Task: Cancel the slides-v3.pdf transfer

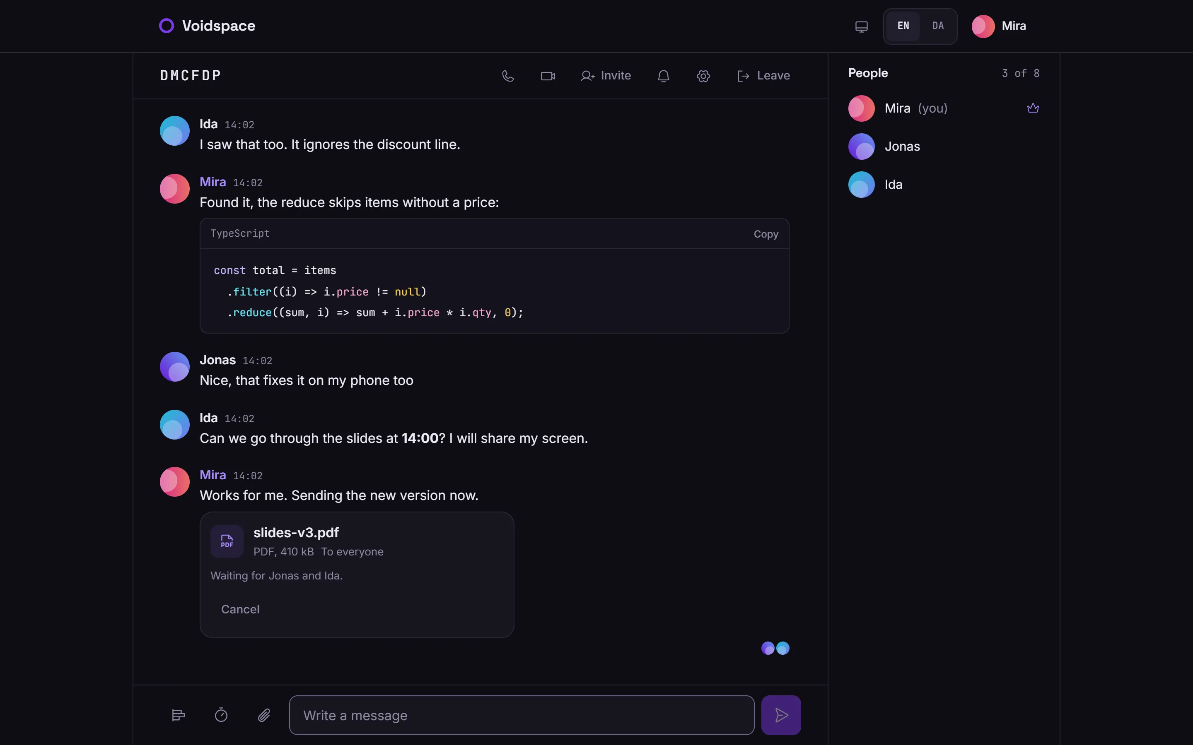Action: point(240,610)
